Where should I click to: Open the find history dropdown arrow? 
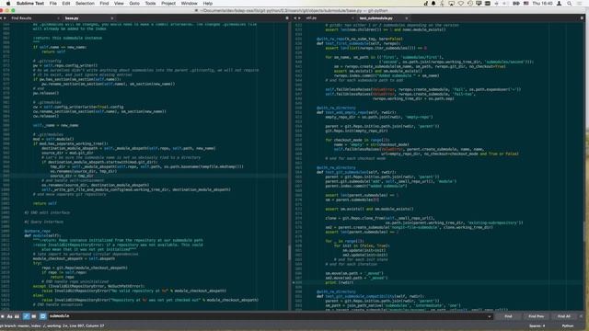coord(489,316)
